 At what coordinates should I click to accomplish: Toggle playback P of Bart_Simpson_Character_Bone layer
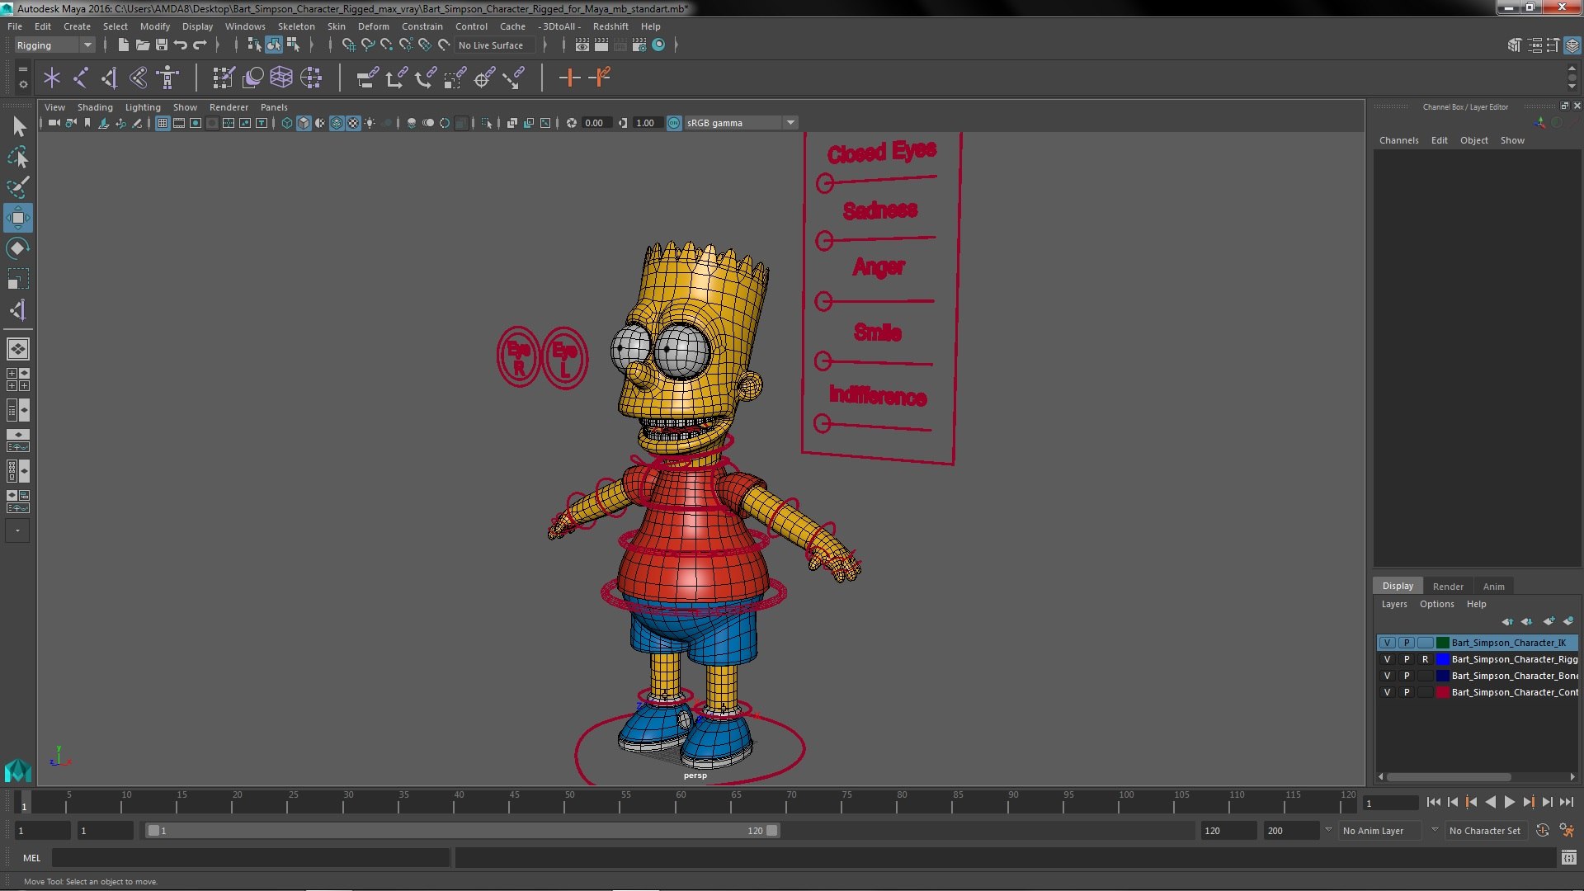click(x=1407, y=676)
